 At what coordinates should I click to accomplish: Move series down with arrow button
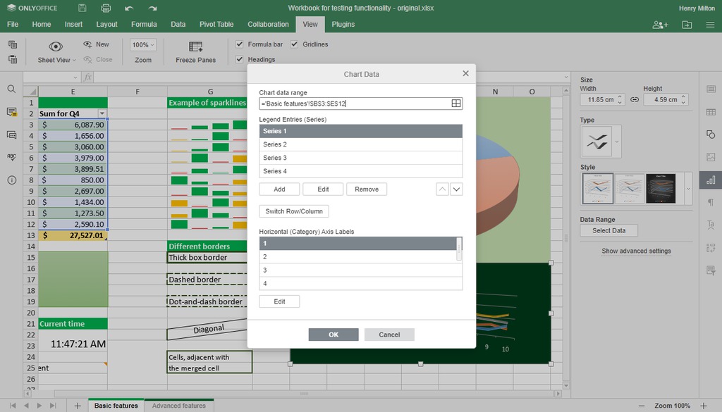click(x=456, y=189)
